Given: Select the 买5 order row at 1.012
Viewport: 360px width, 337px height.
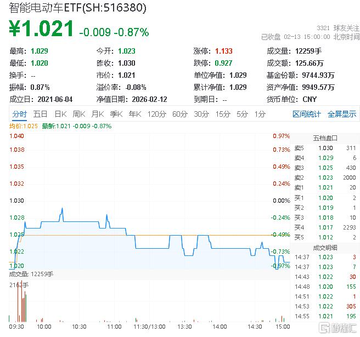Looking at the screenshot, I should coord(325,237).
